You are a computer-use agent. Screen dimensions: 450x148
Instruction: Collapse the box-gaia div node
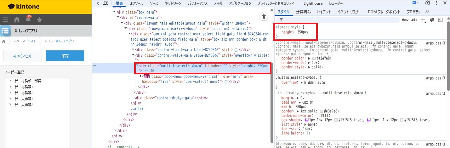(114, 12)
